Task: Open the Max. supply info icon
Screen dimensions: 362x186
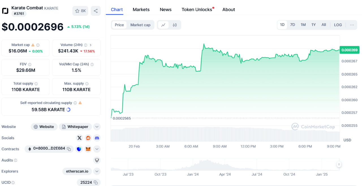Action: (87, 84)
